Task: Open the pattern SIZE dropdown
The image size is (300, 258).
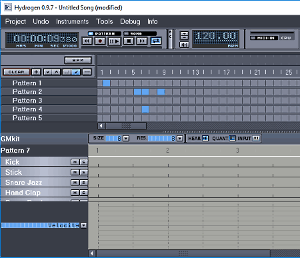Action: pos(126,139)
